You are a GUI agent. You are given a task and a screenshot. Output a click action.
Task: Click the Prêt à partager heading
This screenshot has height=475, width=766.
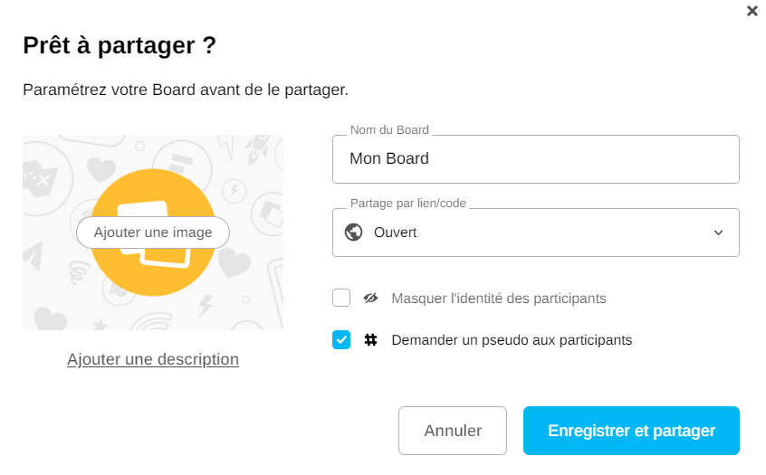click(x=120, y=45)
